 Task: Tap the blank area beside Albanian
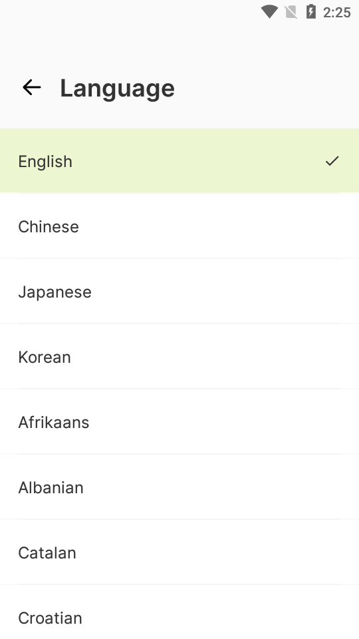click(x=221, y=487)
